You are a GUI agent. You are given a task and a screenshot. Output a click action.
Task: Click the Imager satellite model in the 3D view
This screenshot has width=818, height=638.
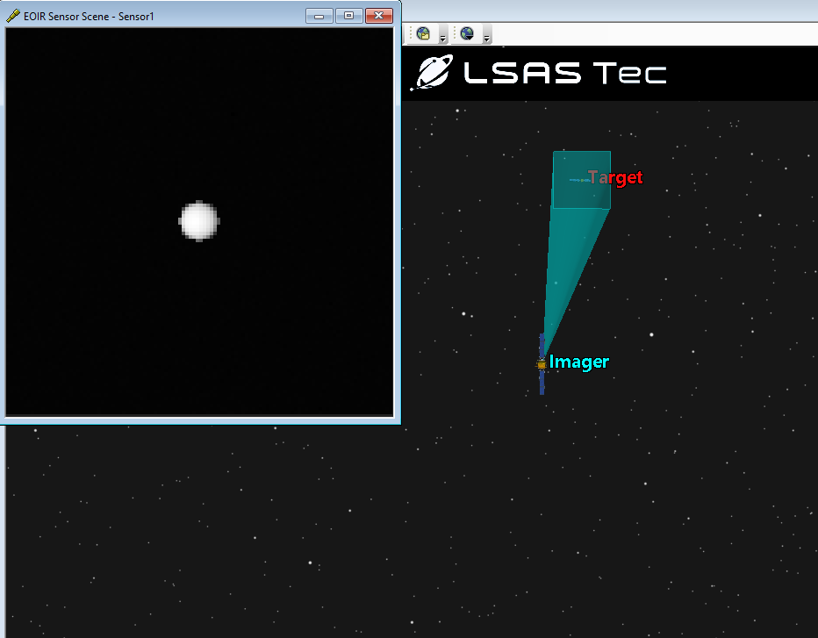(542, 362)
